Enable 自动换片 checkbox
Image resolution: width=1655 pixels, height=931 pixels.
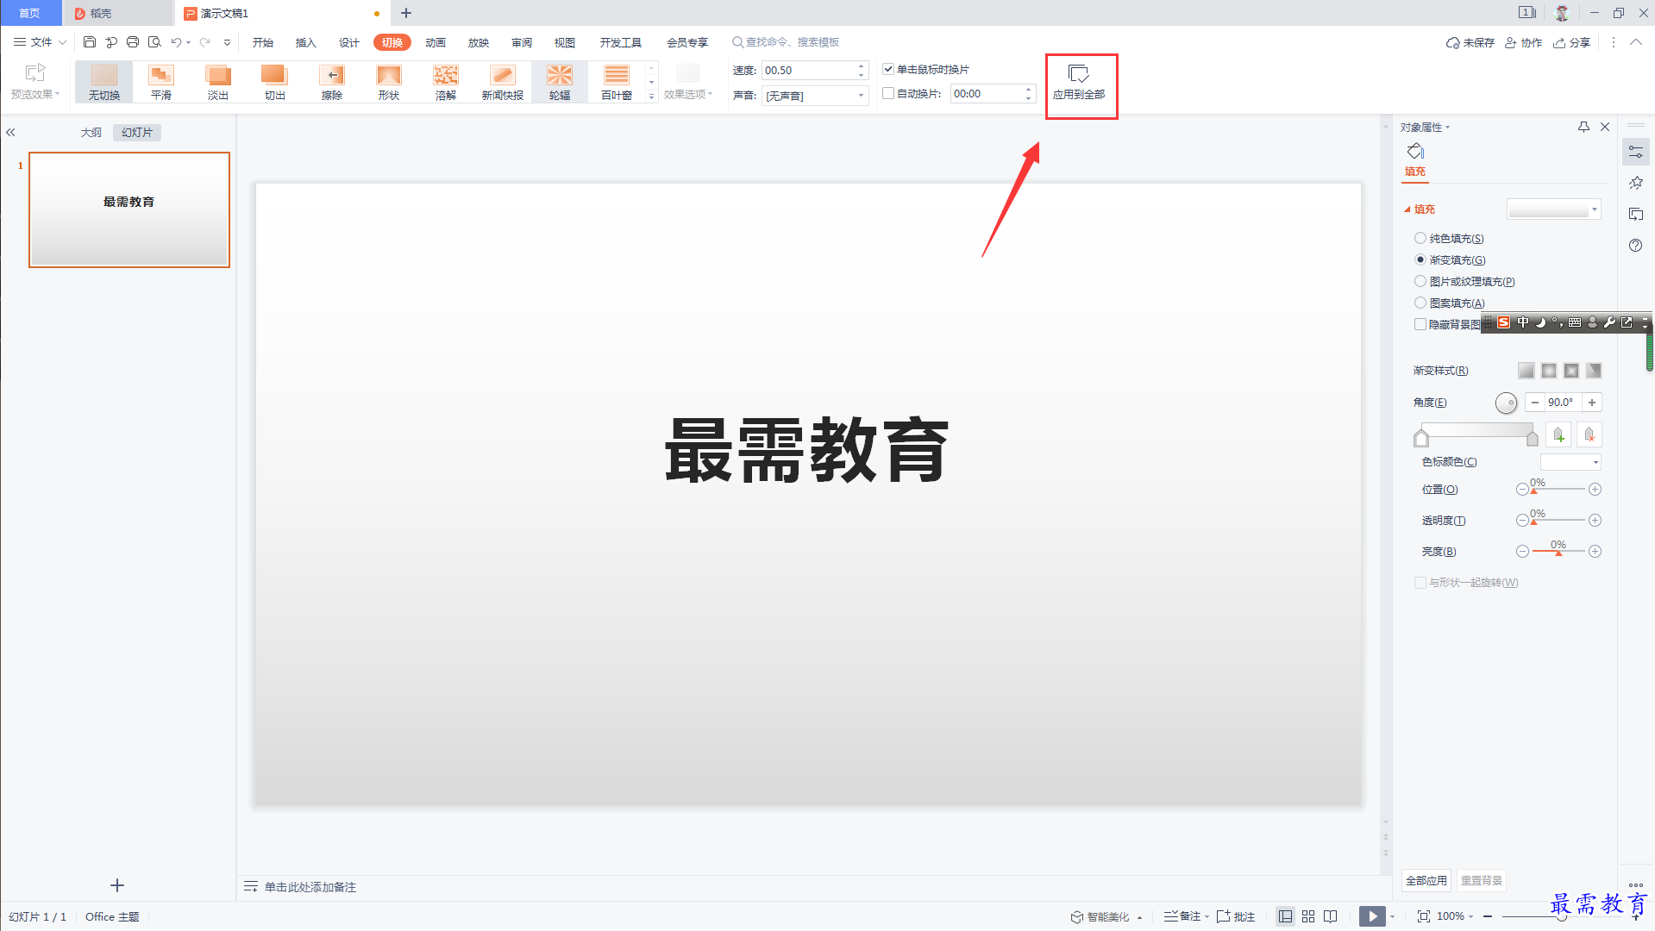[888, 93]
